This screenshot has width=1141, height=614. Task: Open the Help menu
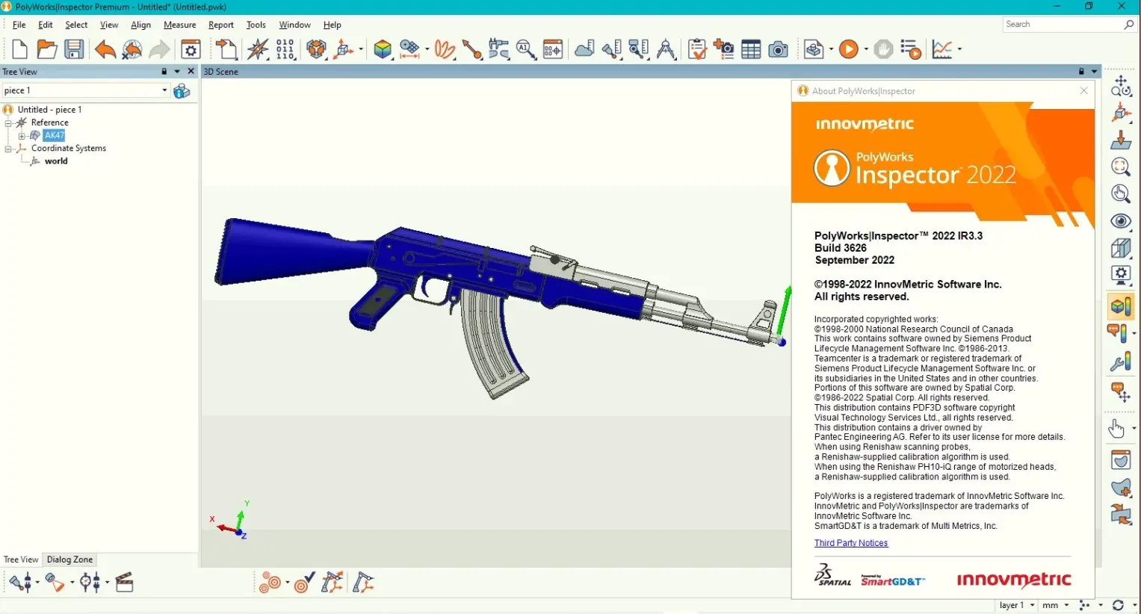point(333,25)
